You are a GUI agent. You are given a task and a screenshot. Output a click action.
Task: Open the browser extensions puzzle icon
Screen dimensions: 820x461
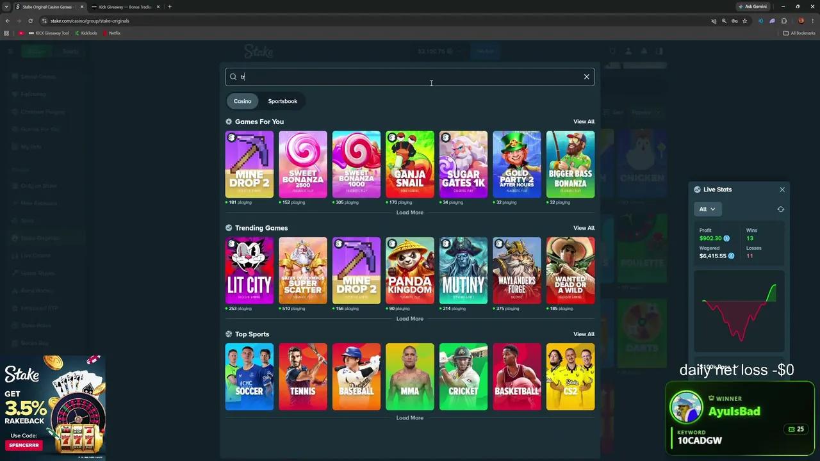(x=783, y=20)
